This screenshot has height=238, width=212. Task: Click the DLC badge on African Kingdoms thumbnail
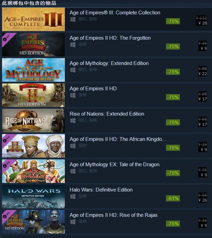pos(7,139)
